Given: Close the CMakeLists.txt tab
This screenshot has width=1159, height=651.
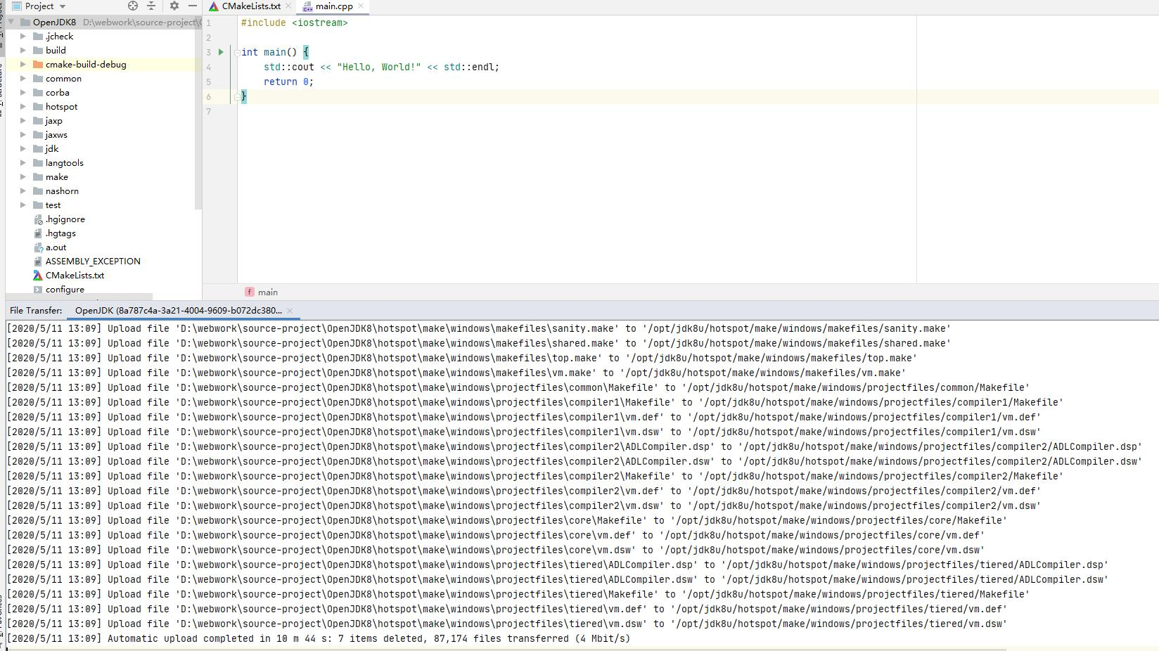Looking at the screenshot, I should point(288,6).
